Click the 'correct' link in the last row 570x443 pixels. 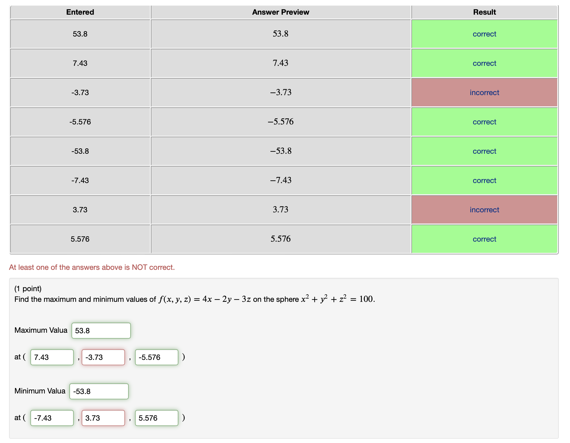click(484, 239)
